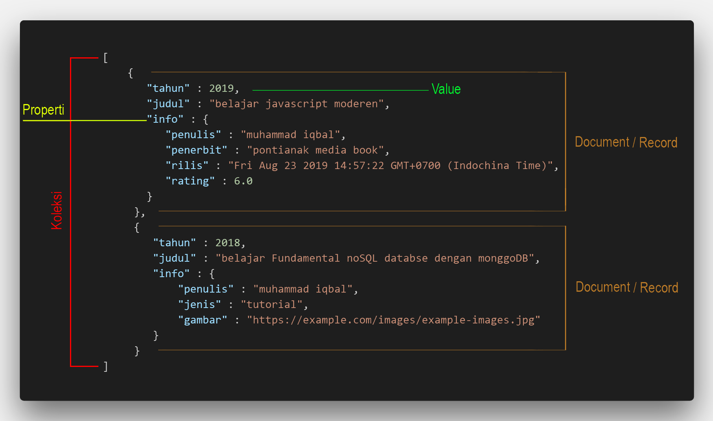Click the "penerbit" property key
This screenshot has height=421, width=713.
pos(196,150)
